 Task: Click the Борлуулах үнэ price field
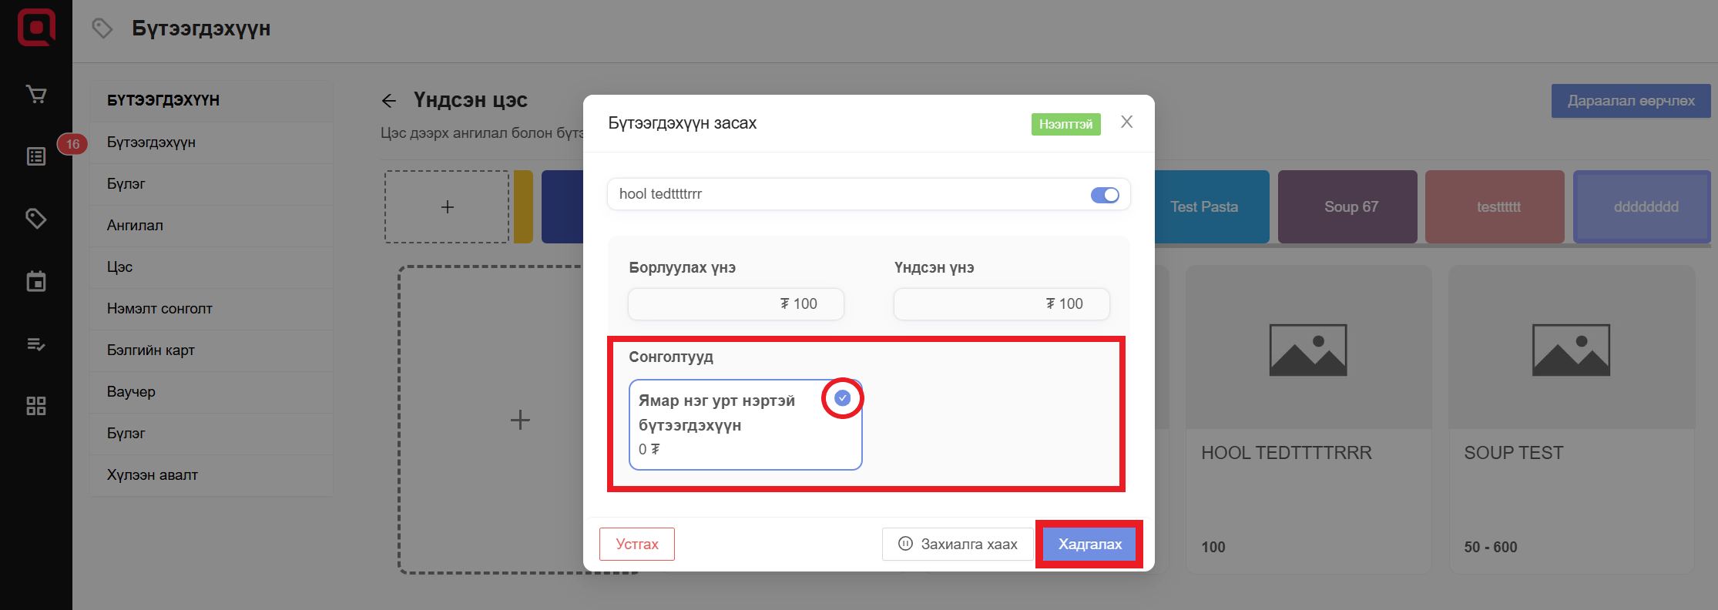[736, 304]
